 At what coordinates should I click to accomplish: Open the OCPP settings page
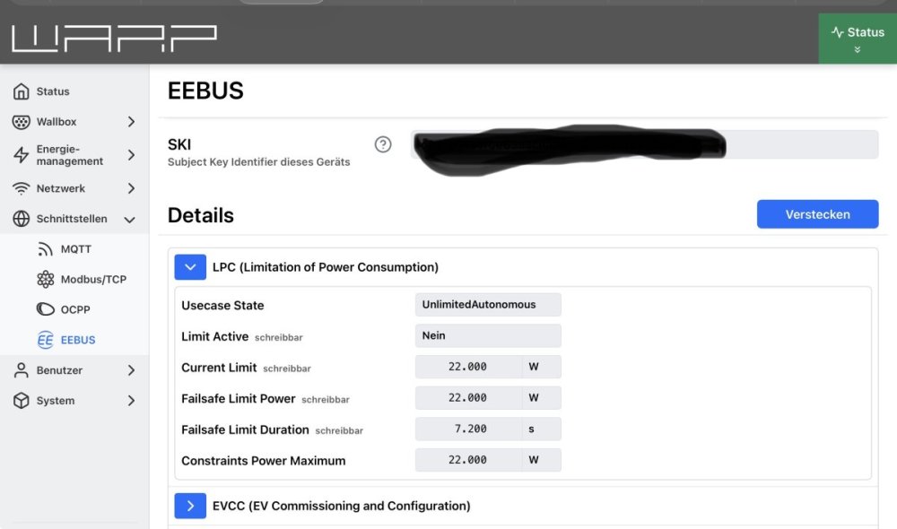click(75, 310)
